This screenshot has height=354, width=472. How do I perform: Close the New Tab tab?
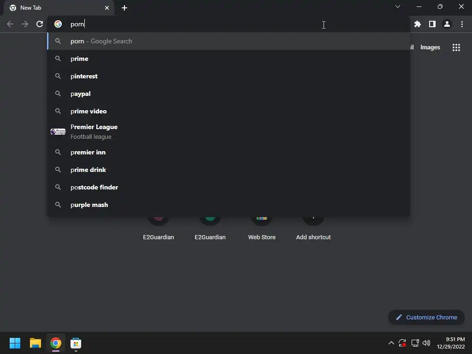(x=107, y=8)
